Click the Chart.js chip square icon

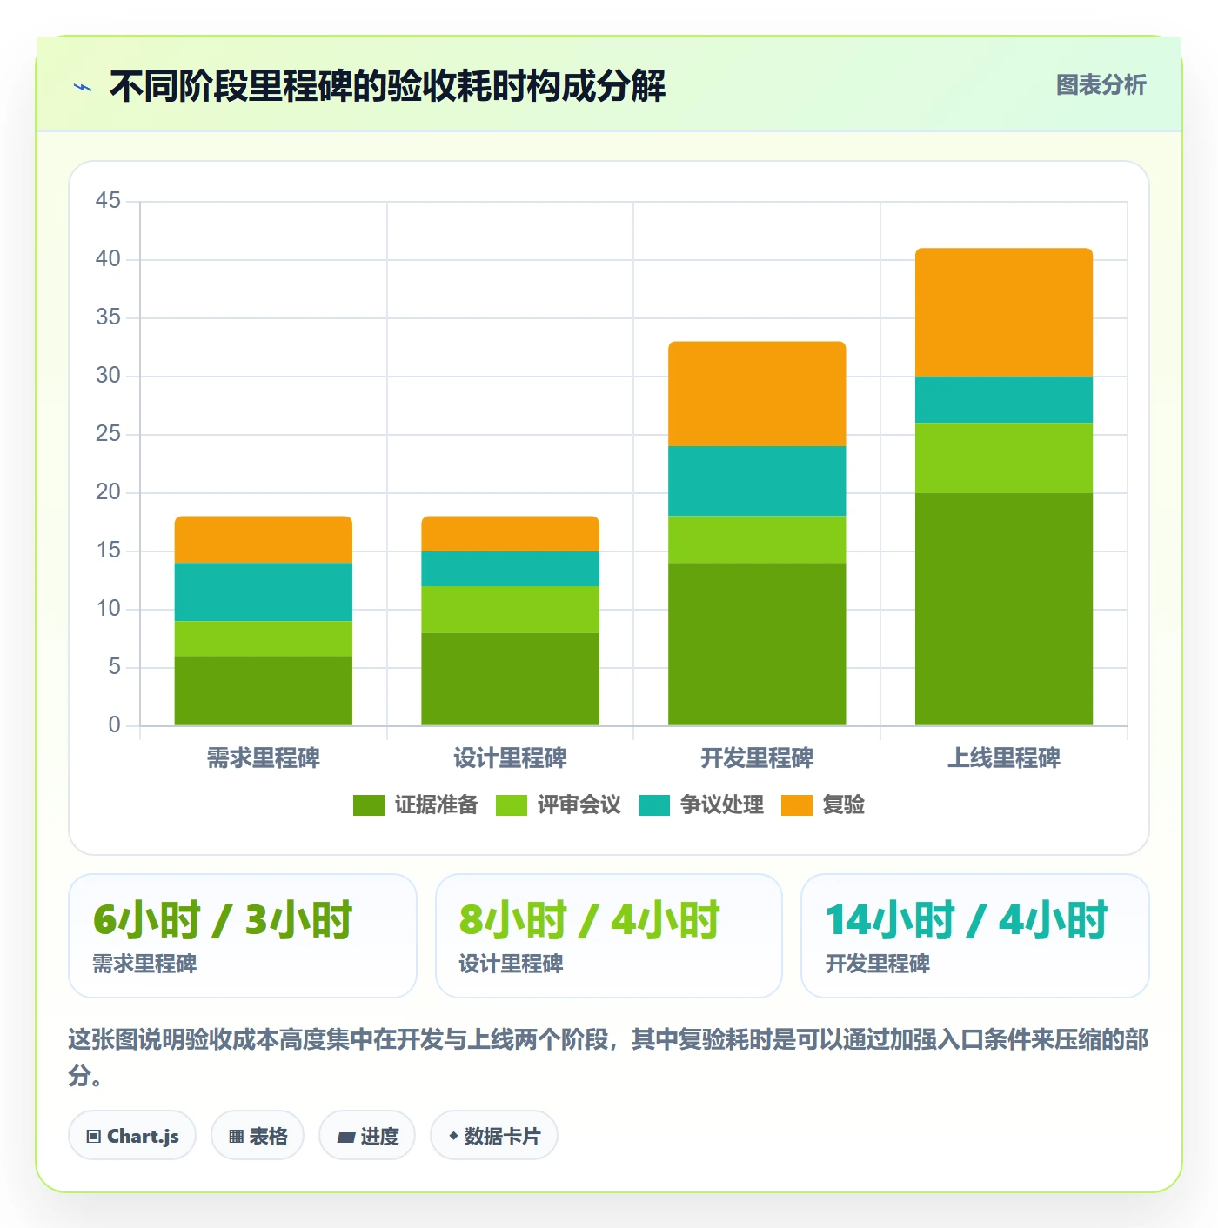pyautogui.click(x=94, y=1137)
